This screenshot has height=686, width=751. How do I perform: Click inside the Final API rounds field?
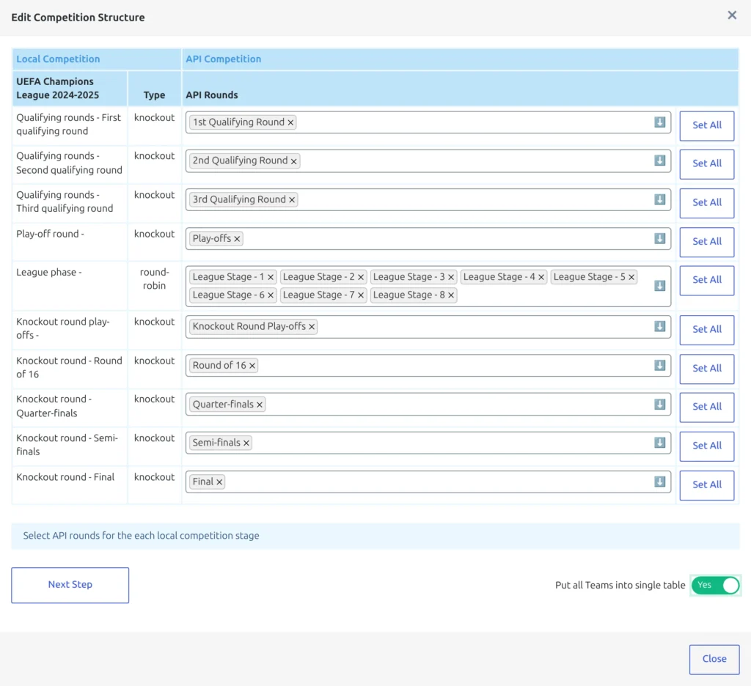pos(428,482)
